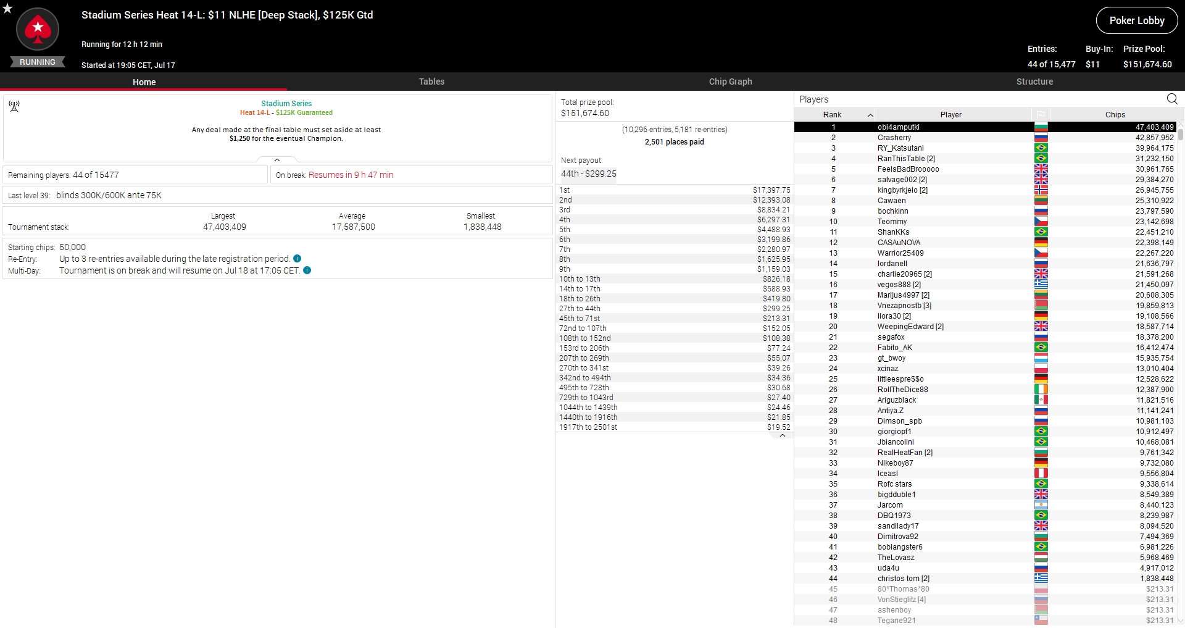1185x628 pixels.
Task: Open the Poker Lobby button
Action: [x=1137, y=20]
